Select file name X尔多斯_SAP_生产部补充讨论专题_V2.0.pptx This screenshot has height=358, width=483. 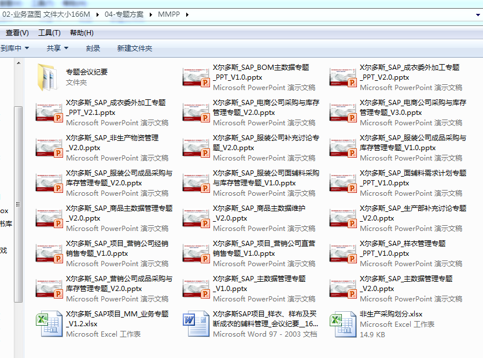tap(413, 213)
